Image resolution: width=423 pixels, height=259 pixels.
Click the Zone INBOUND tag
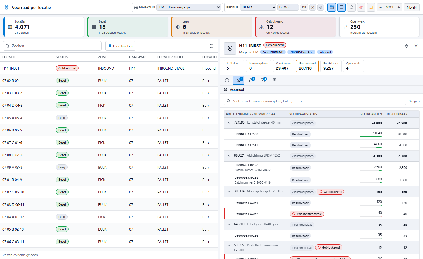[273, 52]
